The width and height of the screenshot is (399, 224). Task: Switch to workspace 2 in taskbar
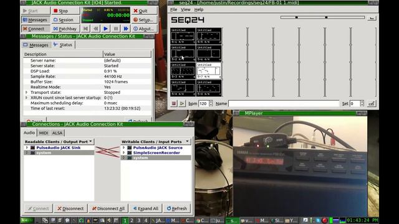(x=132, y=220)
